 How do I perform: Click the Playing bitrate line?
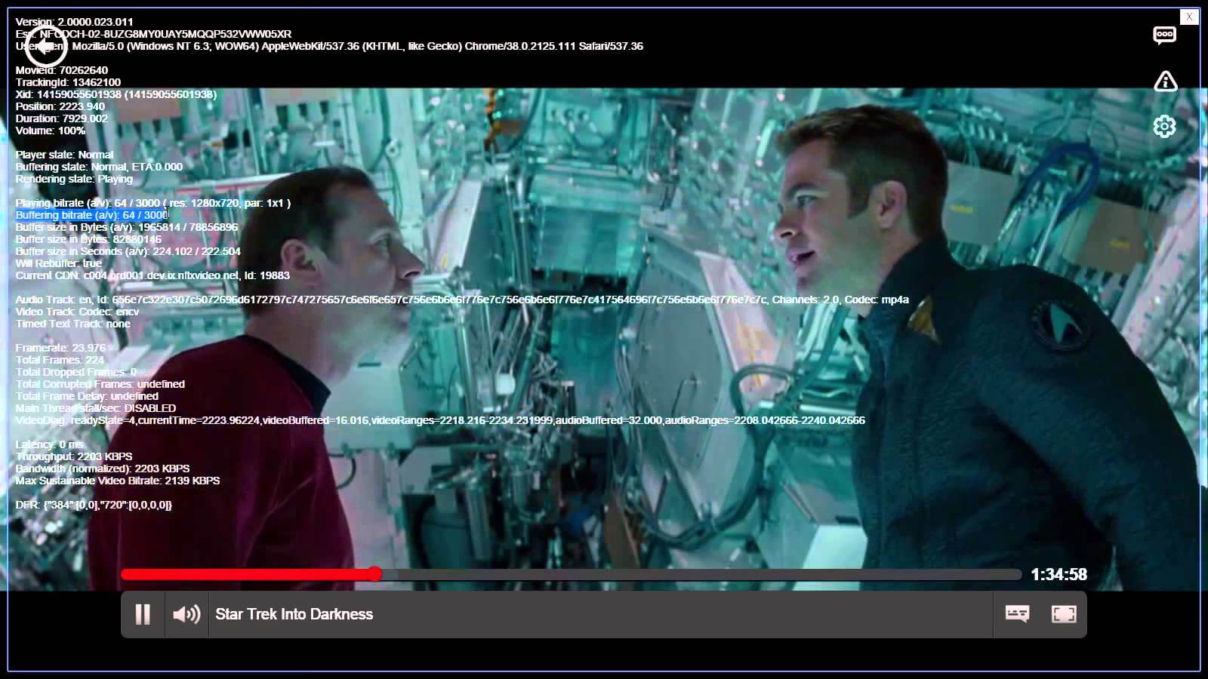point(153,203)
